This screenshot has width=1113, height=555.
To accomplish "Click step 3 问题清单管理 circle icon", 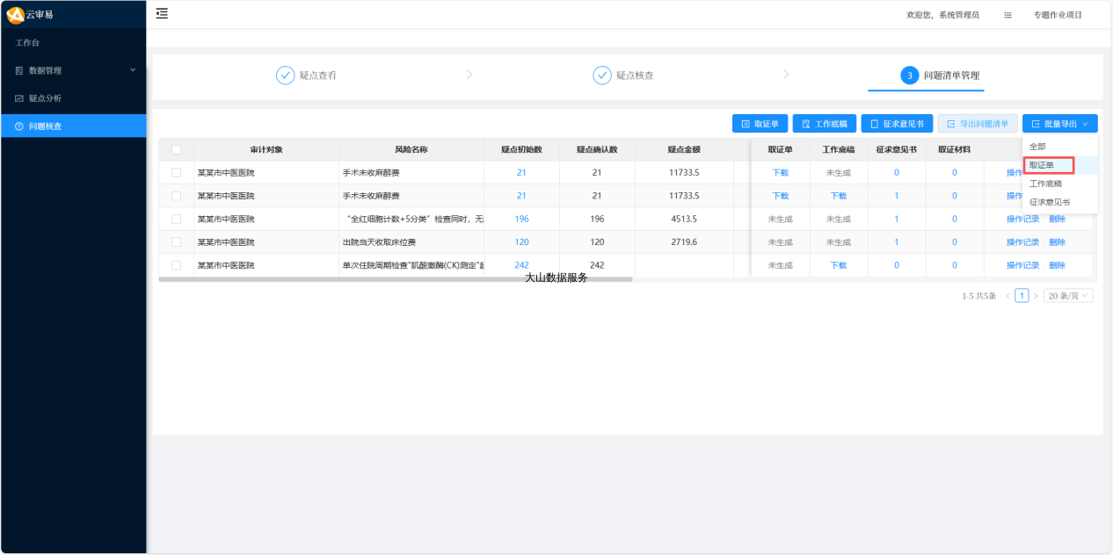I will click(x=910, y=76).
